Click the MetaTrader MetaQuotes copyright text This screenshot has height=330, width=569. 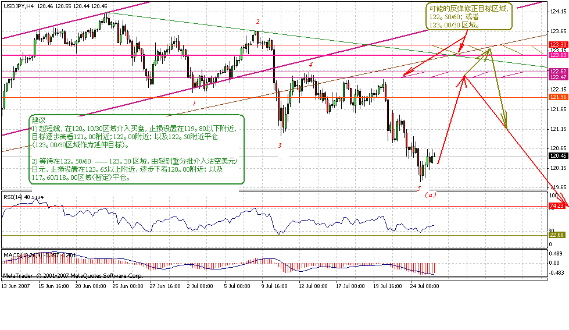[x=73, y=276]
